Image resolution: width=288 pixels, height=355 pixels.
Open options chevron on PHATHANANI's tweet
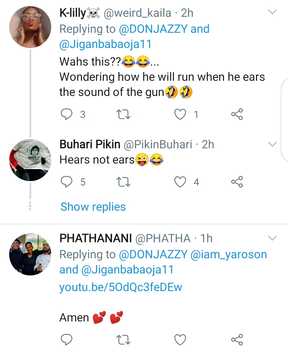pyautogui.click(x=272, y=238)
